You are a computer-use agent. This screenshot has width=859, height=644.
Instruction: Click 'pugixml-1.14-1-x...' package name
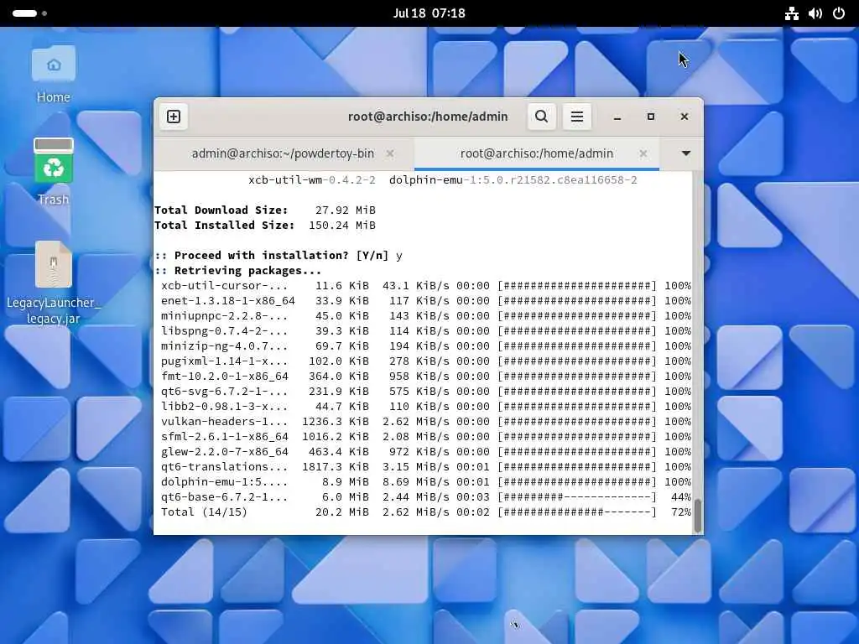(225, 361)
